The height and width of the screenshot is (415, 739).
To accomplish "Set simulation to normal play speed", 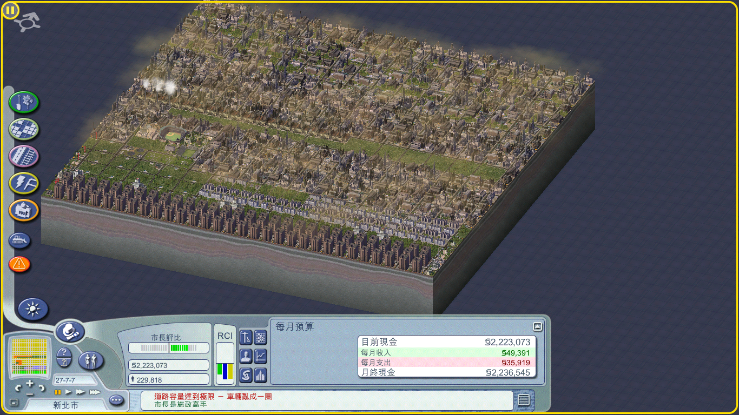I will point(69,392).
